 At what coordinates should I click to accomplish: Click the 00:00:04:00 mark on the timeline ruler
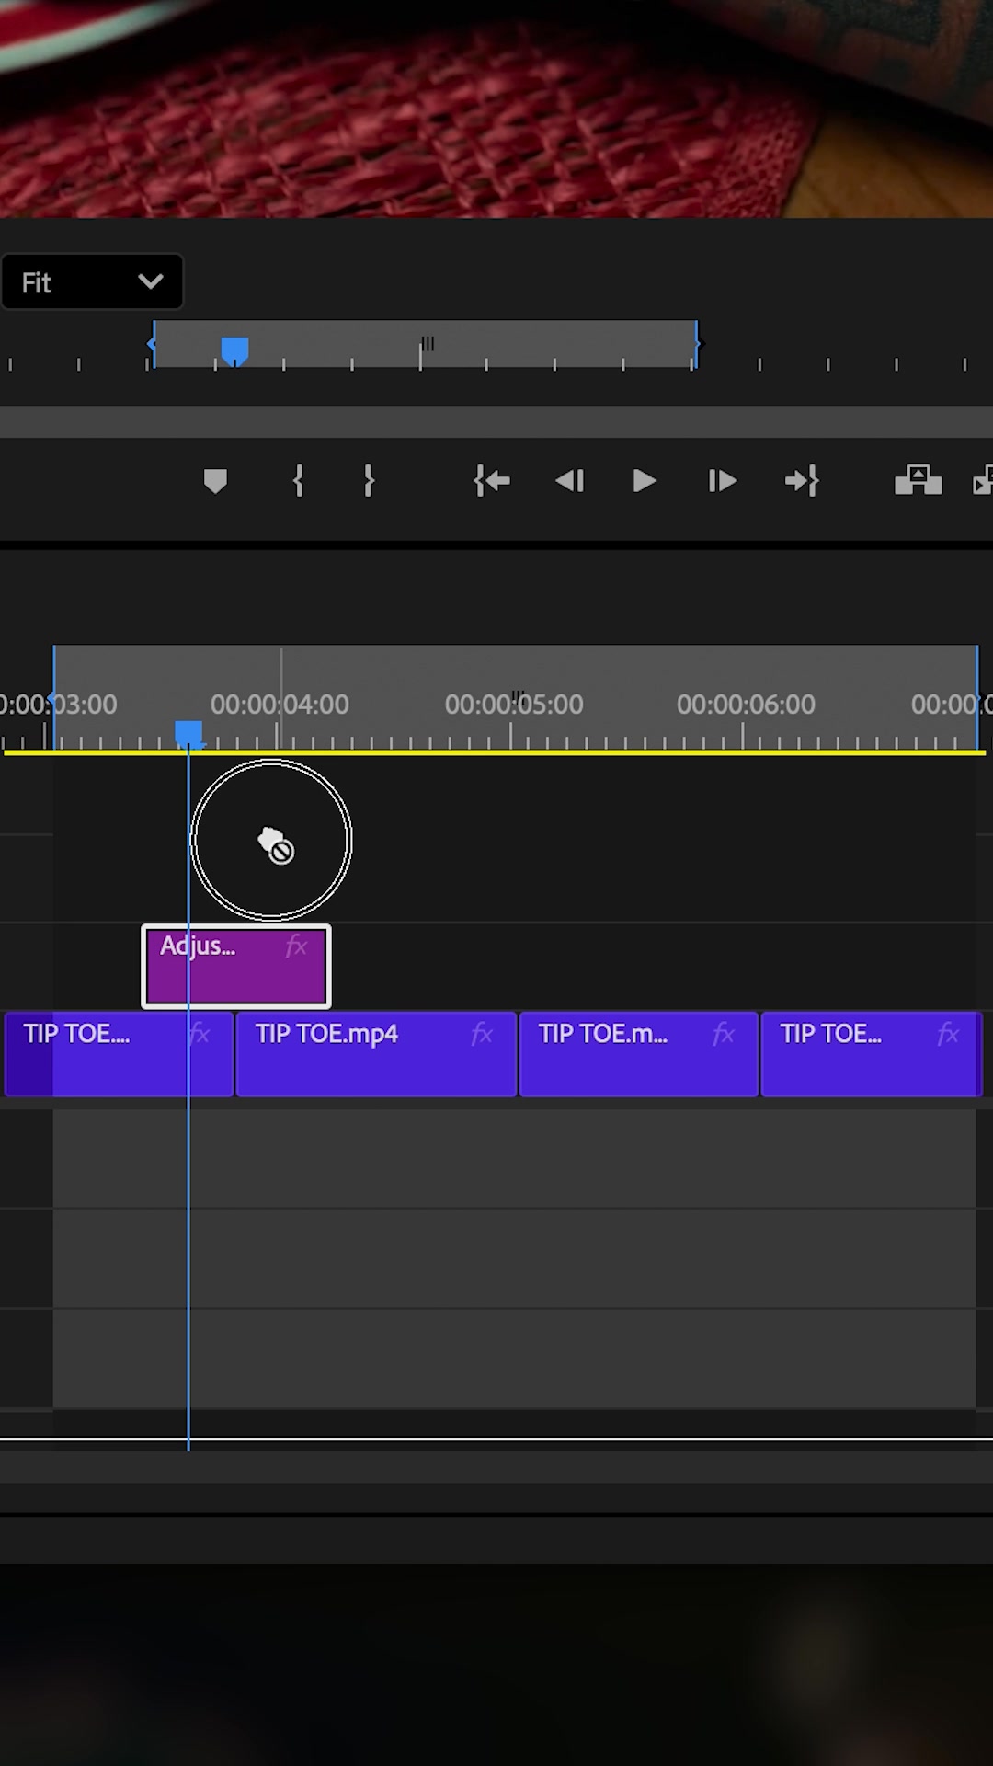point(280,705)
